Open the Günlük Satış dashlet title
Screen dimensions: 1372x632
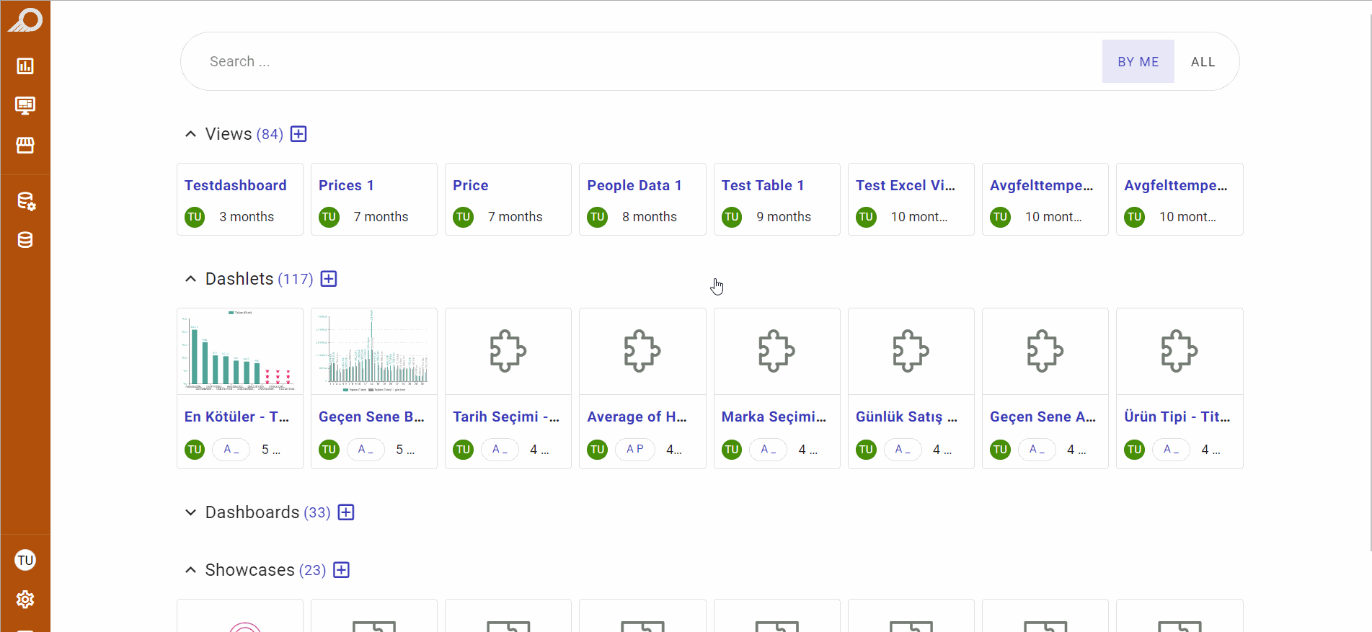(906, 417)
